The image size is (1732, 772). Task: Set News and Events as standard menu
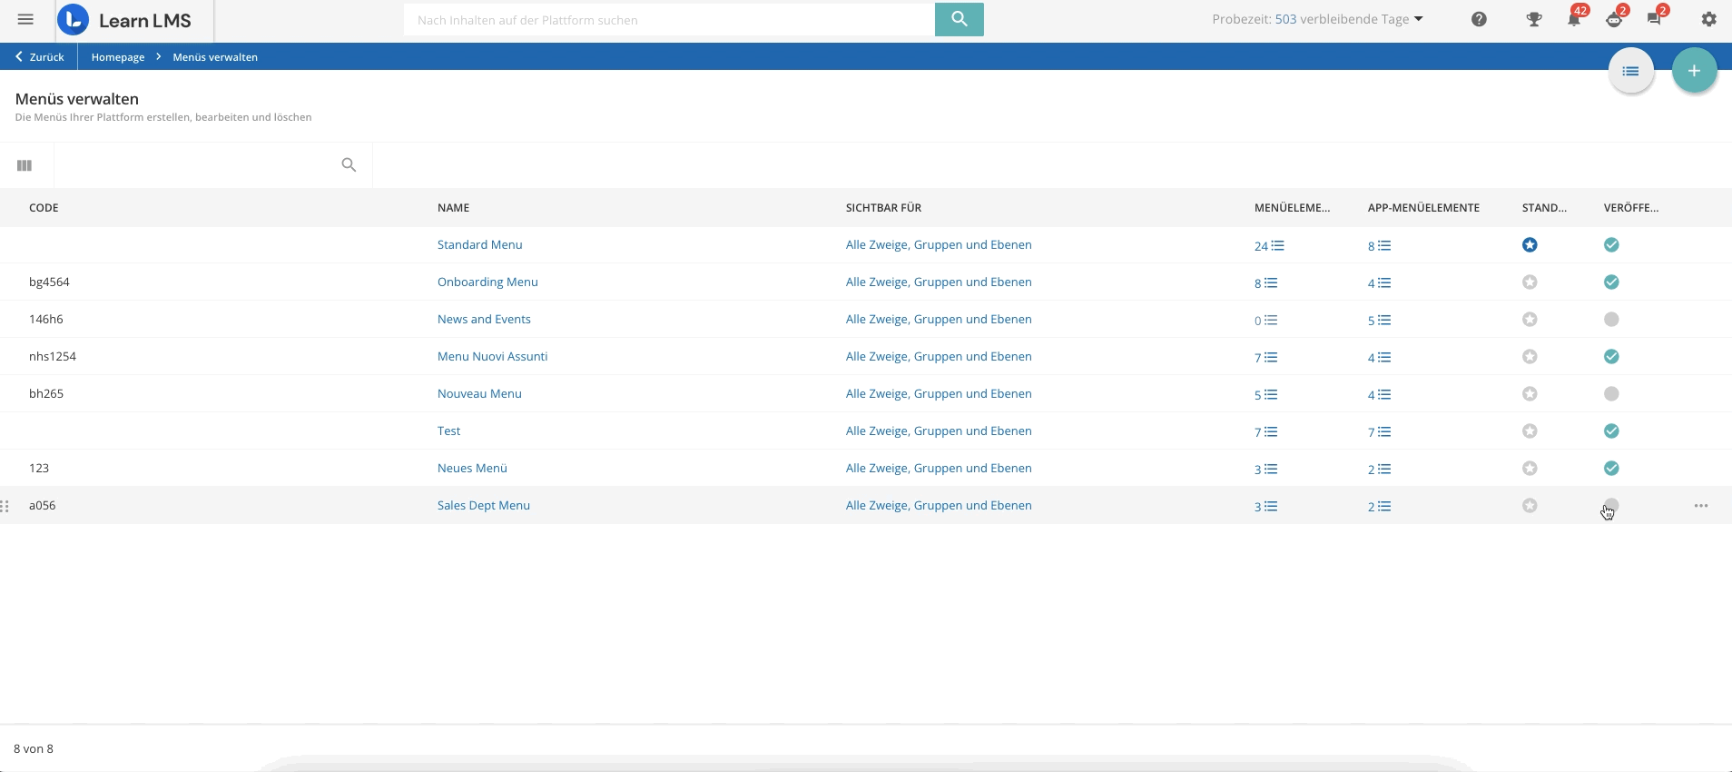[x=1530, y=320]
